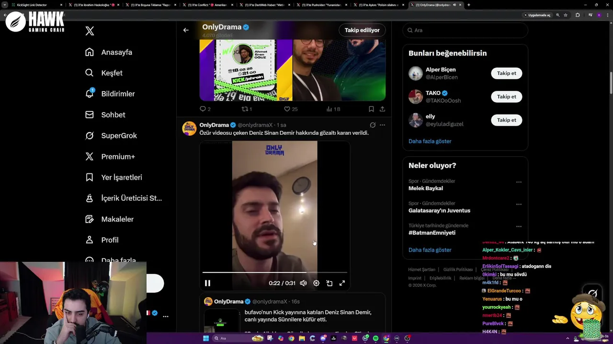Open a new browser tab
This screenshot has width=613, height=344.
tap(468, 5)
